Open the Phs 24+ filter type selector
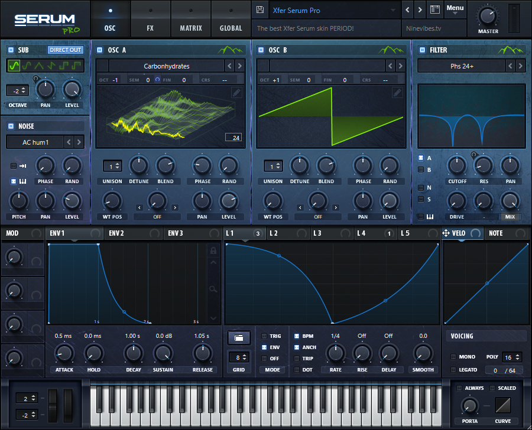The width and height of the screenshot is (532, 430). point(462,66)
